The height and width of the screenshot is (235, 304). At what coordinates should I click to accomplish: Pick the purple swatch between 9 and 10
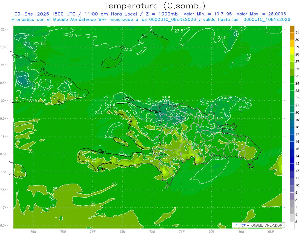(x=292, y=189)
